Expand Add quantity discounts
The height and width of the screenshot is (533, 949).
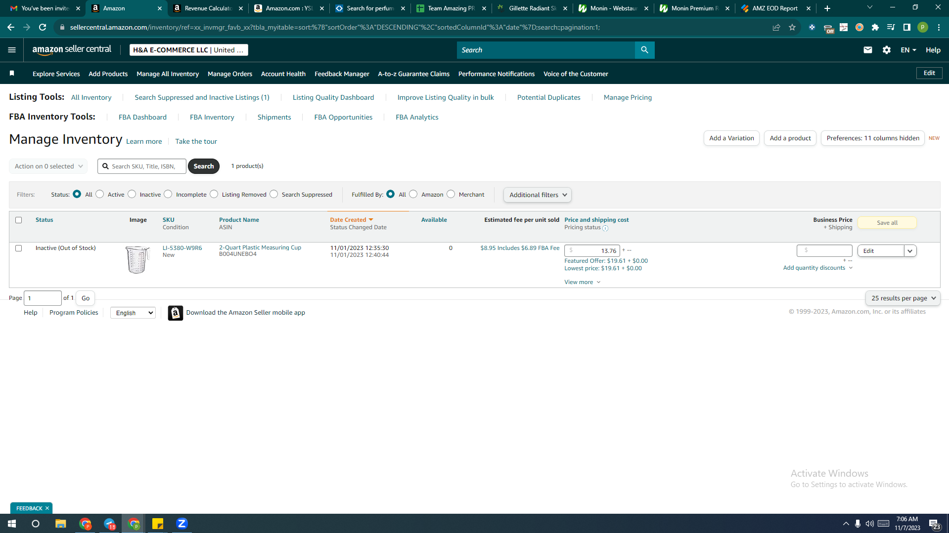pos(818,268)
